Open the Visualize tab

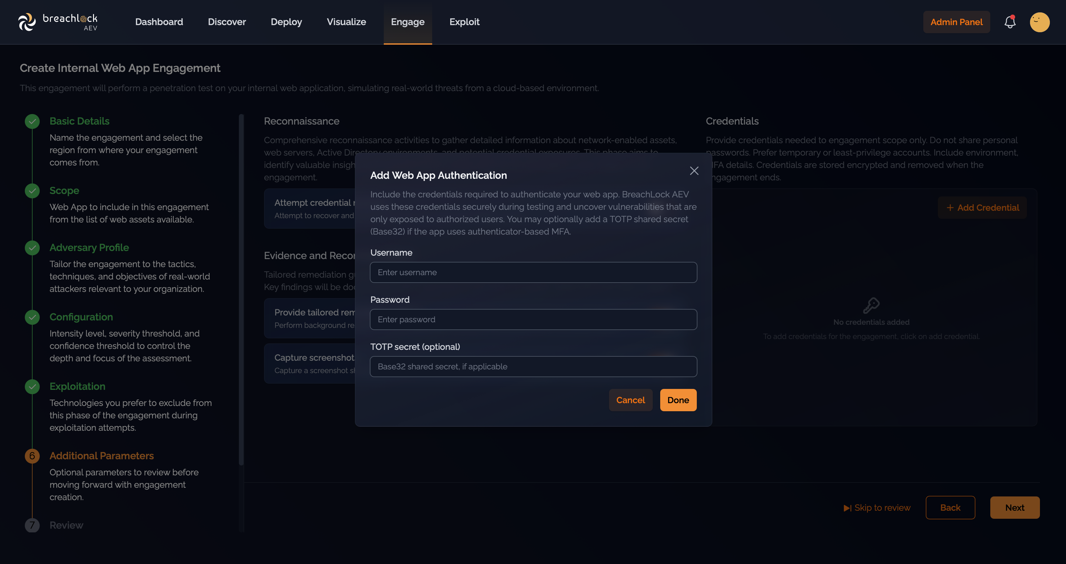(346, 22)
